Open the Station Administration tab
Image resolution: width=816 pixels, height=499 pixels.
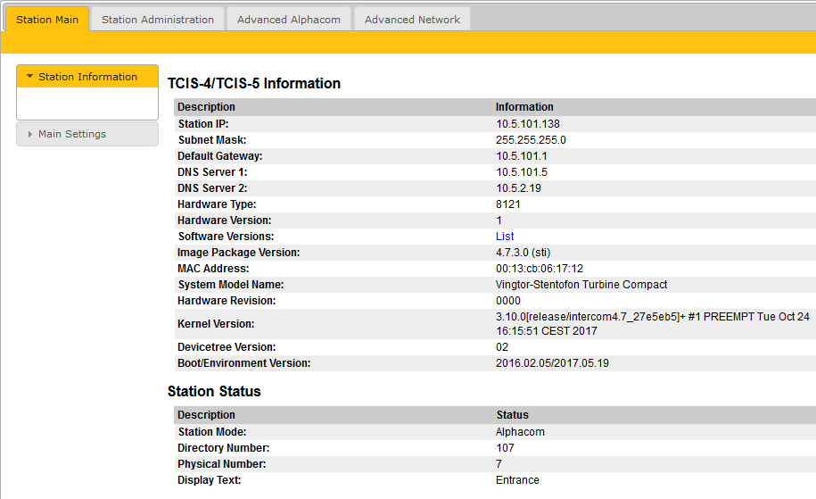tap(157, 19)
